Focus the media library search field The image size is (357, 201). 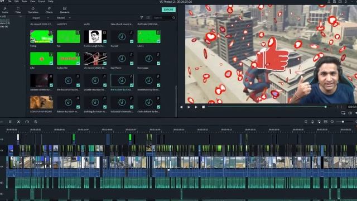[x=162, y=17]
